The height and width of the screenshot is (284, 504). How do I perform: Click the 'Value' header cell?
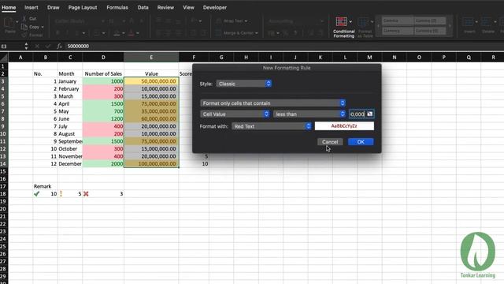(x=151, y=73)
